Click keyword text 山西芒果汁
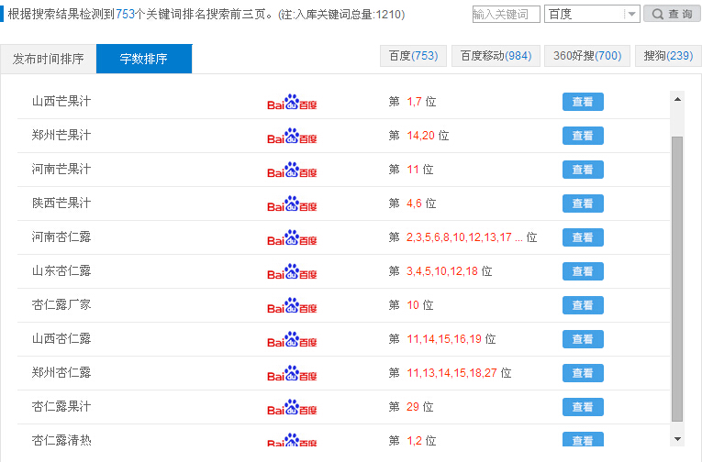Image resolution: width=702 pixels, height=462 pixels. pyautogui.click(x=61, y=101)
